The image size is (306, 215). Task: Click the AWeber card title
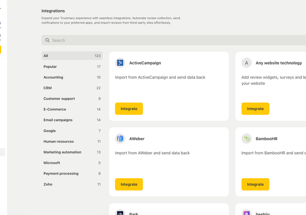point(137,139)
